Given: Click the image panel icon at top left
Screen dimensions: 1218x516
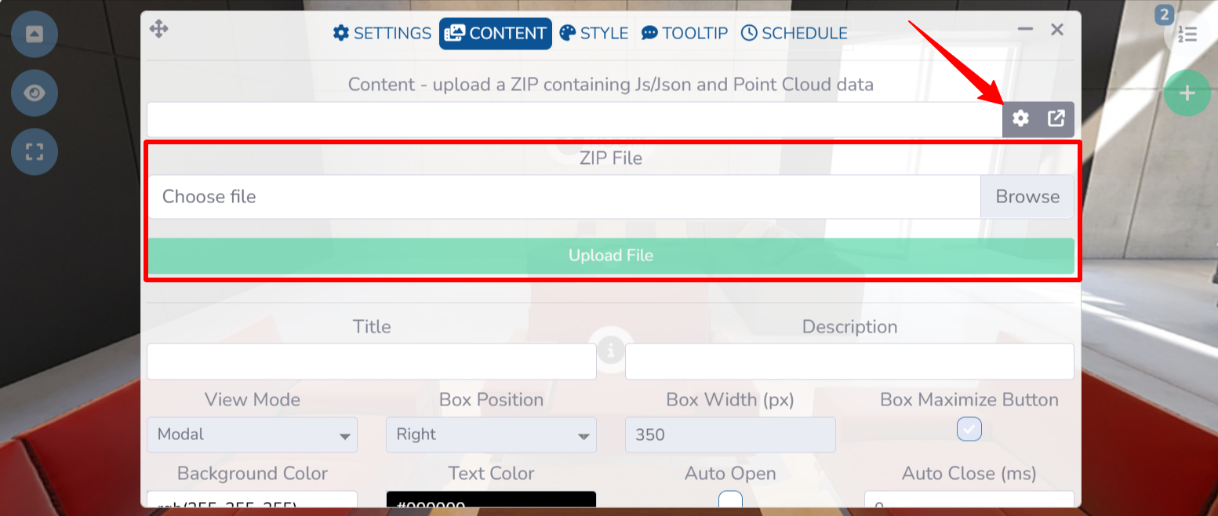Looking at the screenshot, I should 35,35.
